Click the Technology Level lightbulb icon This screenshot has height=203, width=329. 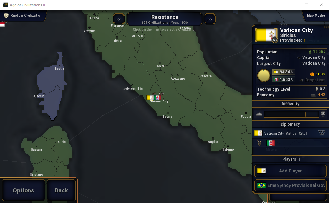coord(316,89)
